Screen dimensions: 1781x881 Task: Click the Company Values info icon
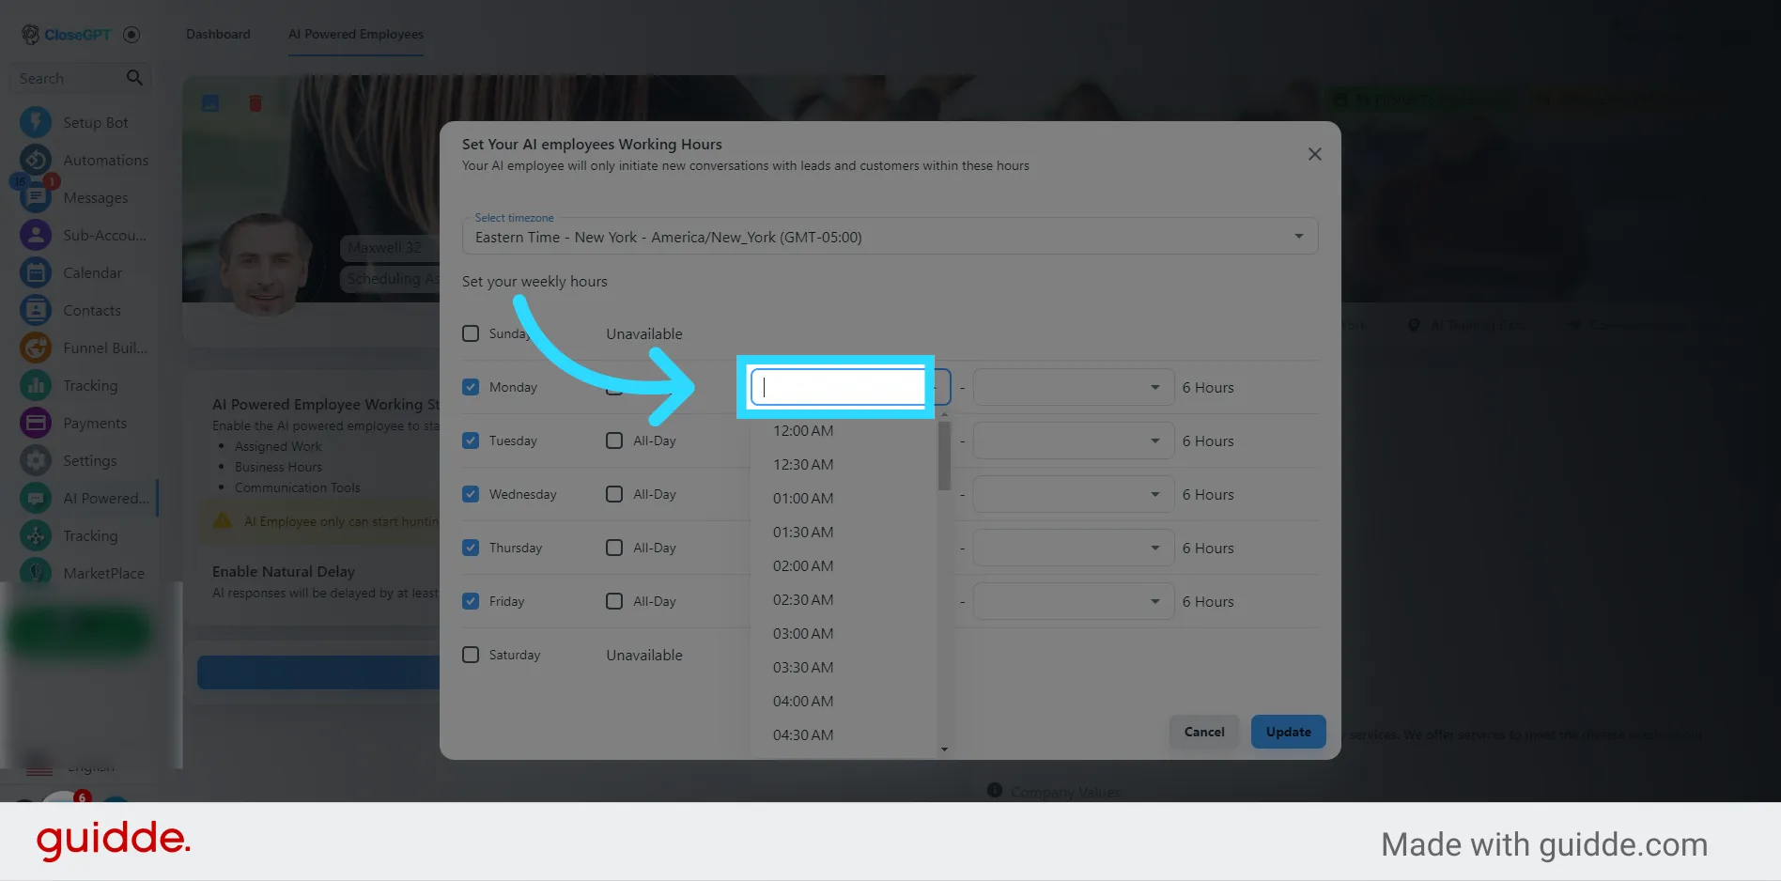[995, 790]
